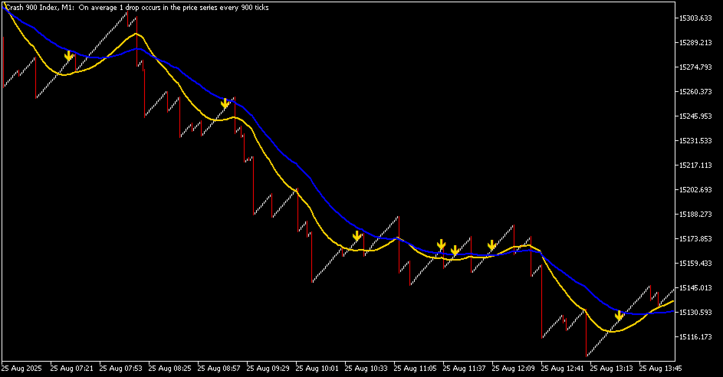Click price scale label 15202.693

click(x=696, y=189)
